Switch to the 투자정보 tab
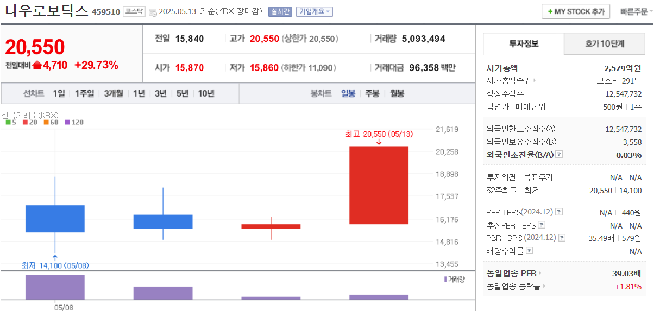This screenshot has height=311, width=660. 524,43
